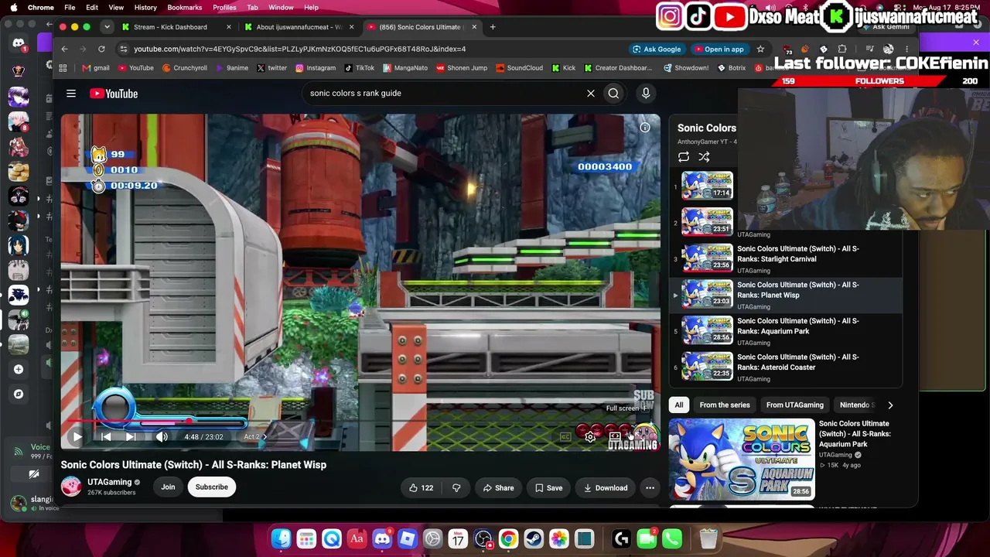Click the Ask Google button
The width and height of the screenshot is (990, 557).
click(x=657, y=49)
